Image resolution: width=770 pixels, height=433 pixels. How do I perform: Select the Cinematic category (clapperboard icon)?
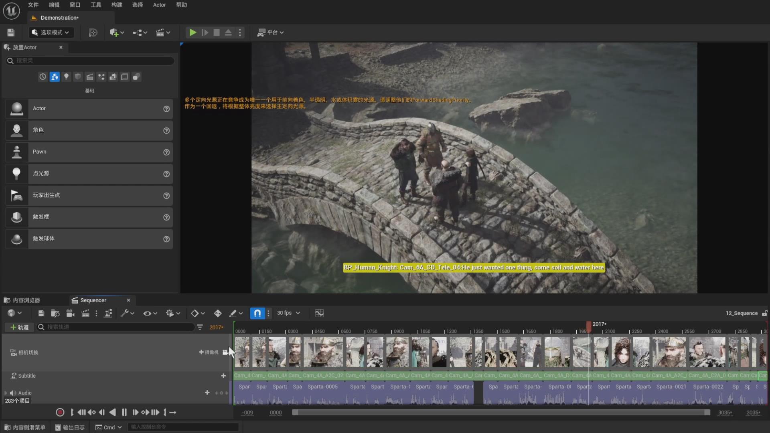click(90, 77)
